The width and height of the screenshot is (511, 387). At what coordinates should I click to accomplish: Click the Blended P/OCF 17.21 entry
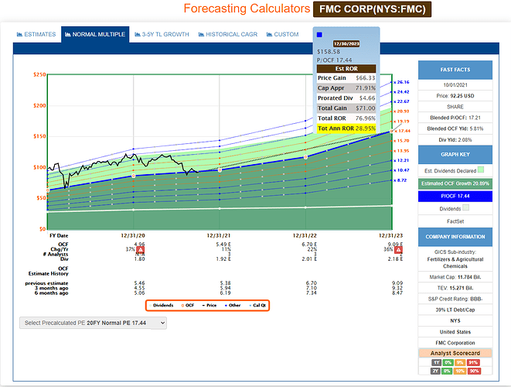click(455, 118)
